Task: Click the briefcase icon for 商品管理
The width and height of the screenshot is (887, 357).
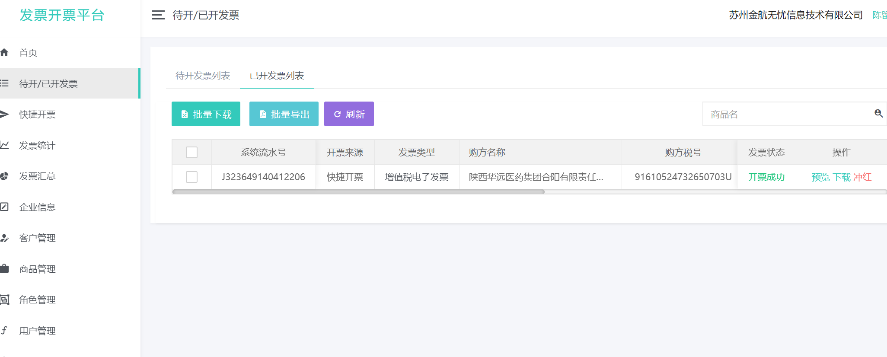Action: (x=5, y=269)
